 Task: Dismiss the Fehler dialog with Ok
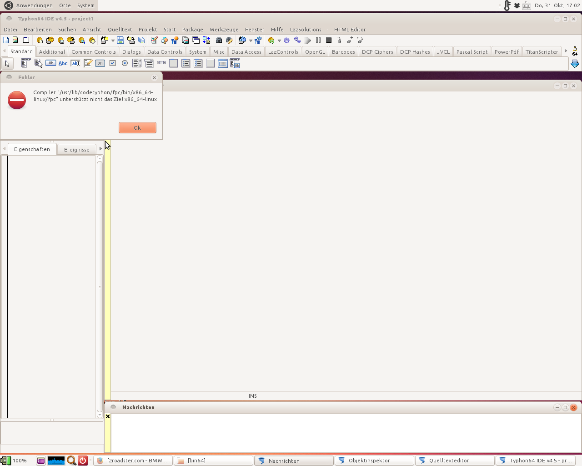point(137,128)
